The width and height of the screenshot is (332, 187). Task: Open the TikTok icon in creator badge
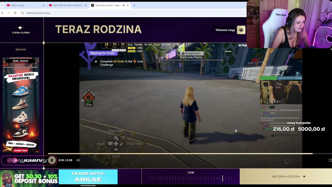9,160
